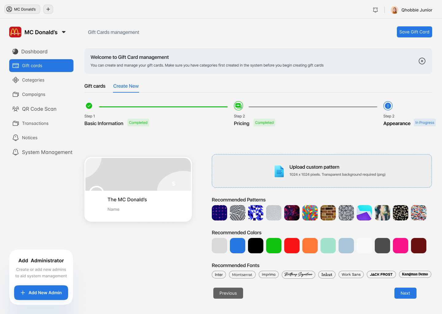The height and width of the screenshot is (314, 442).
Task: Choose the Kangmas Demo font chip
Action: (415, 274)
